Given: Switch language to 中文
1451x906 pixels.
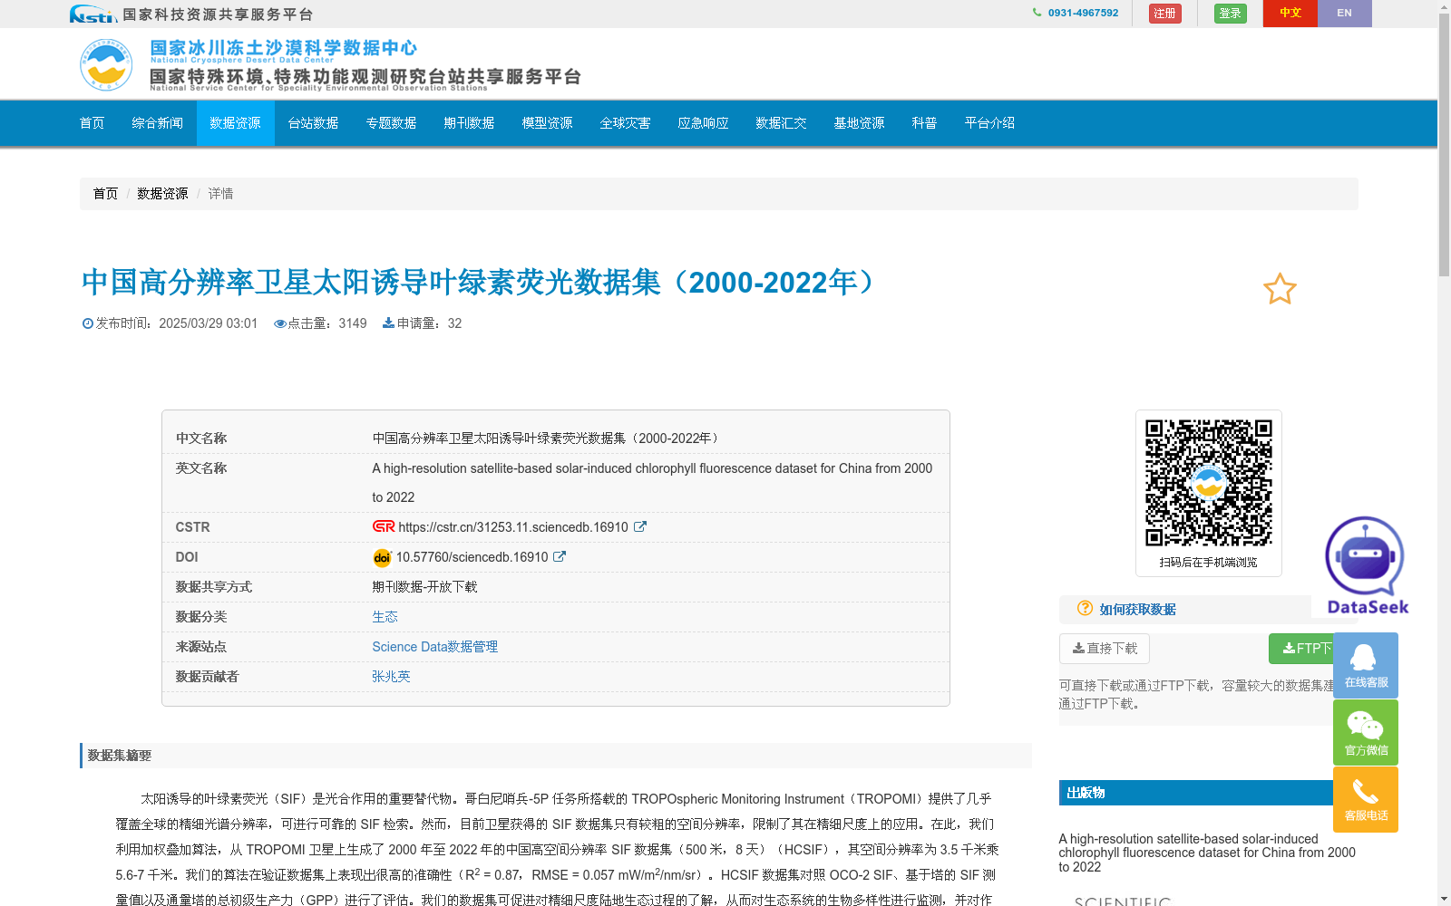Looking at the screenshot, I should point(1290,14).
